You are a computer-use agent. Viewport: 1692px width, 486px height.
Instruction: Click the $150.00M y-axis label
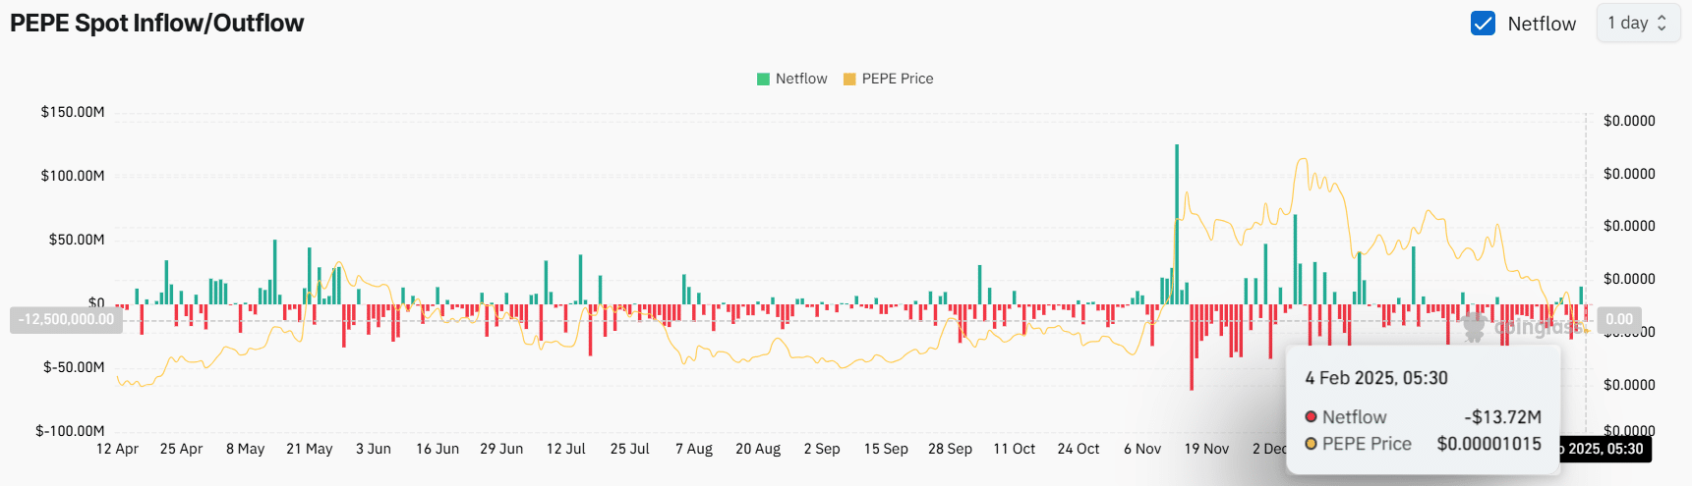73,112
